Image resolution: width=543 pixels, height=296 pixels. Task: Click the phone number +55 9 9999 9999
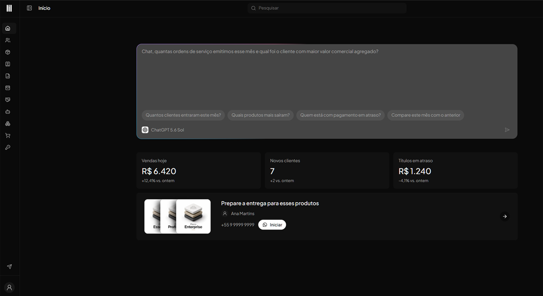click(x=238, y=225)
